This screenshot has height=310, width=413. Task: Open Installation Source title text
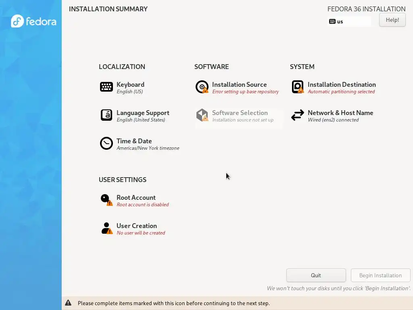coord(239,85)
